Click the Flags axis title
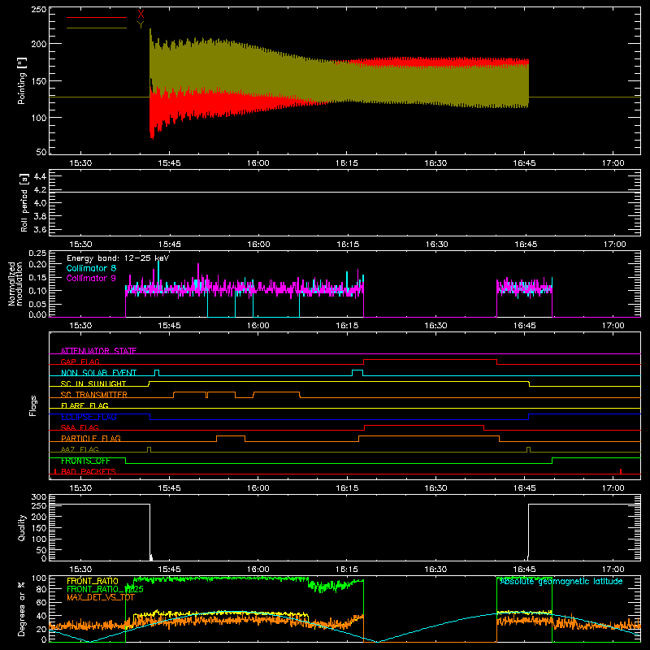The height and width of the screenshot is (650, 650). pos(32,405)
